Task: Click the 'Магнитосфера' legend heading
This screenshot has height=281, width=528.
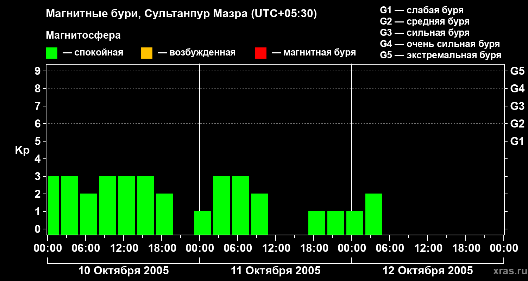Action: point(83,35)
